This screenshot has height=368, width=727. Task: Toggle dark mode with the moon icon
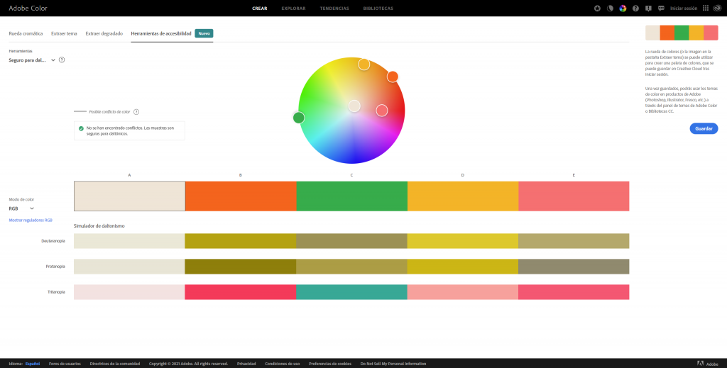click(x=610, y=9)
